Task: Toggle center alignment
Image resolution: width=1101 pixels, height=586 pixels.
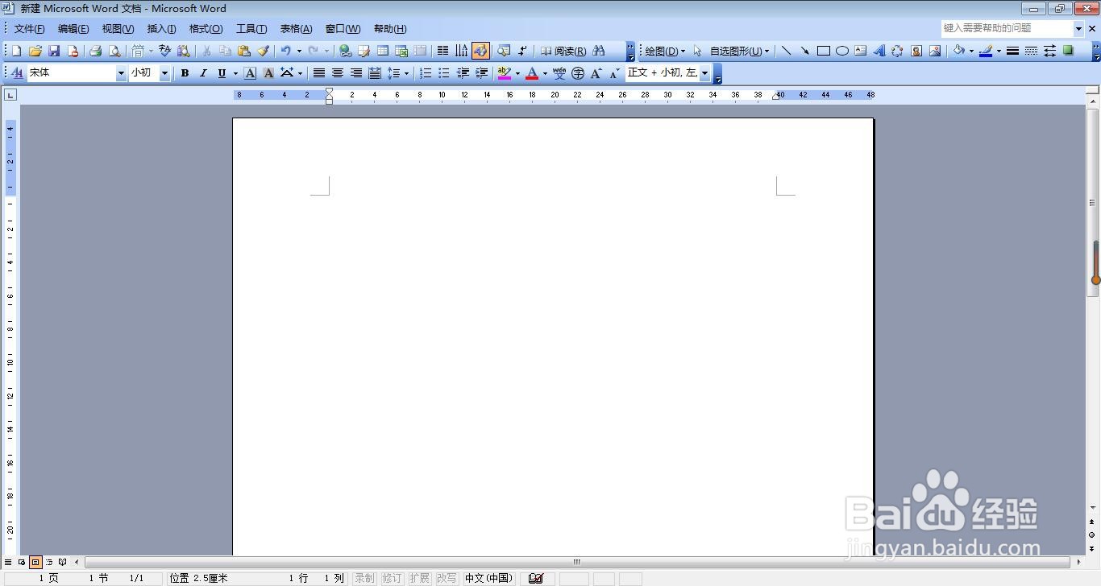Action: (x=338, y=73)
